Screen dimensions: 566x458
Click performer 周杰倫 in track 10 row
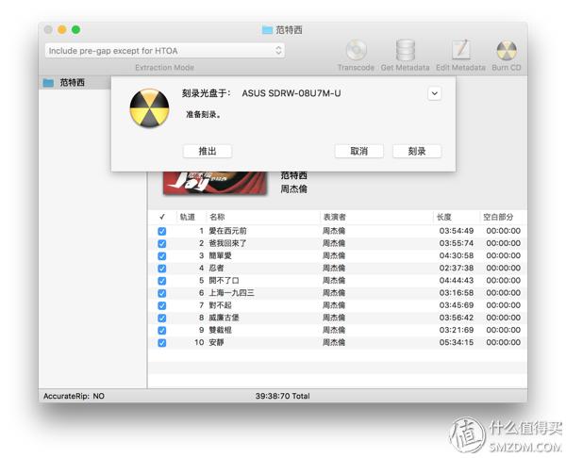pos(334,342)
